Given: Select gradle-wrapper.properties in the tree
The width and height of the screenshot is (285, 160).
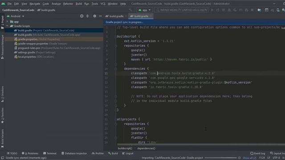Looking at the screenshot, I should [54, 44].
